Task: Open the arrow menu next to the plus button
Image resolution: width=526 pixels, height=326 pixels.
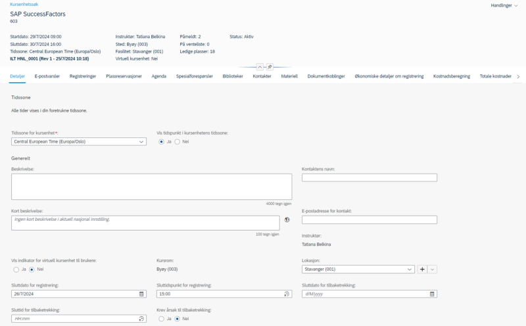Action: click(x=433, y=269)
